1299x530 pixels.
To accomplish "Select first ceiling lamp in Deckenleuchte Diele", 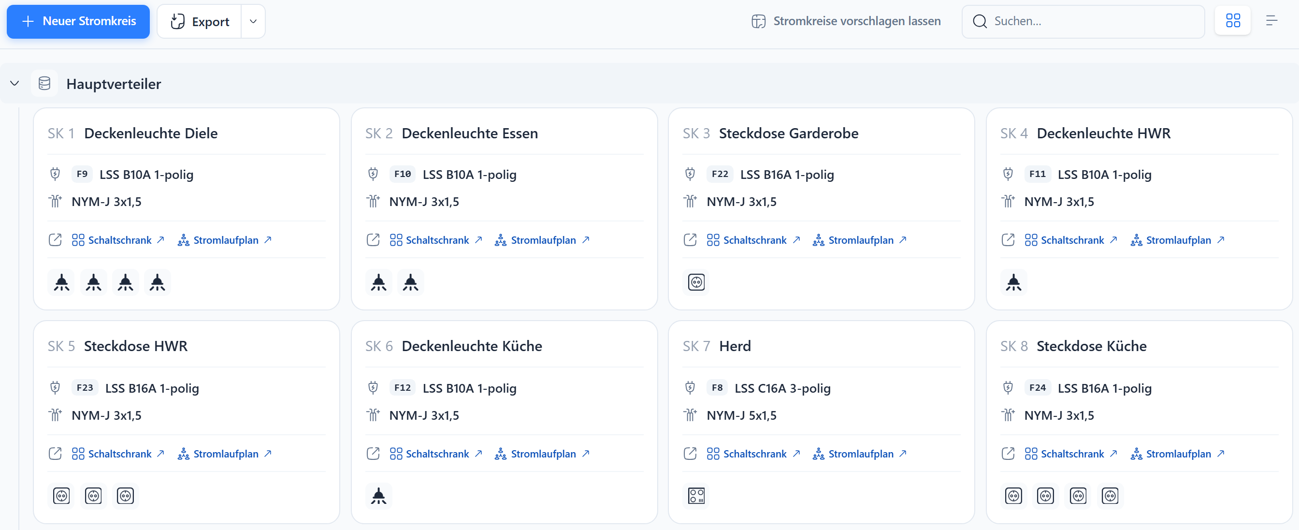I will (61, 282).
